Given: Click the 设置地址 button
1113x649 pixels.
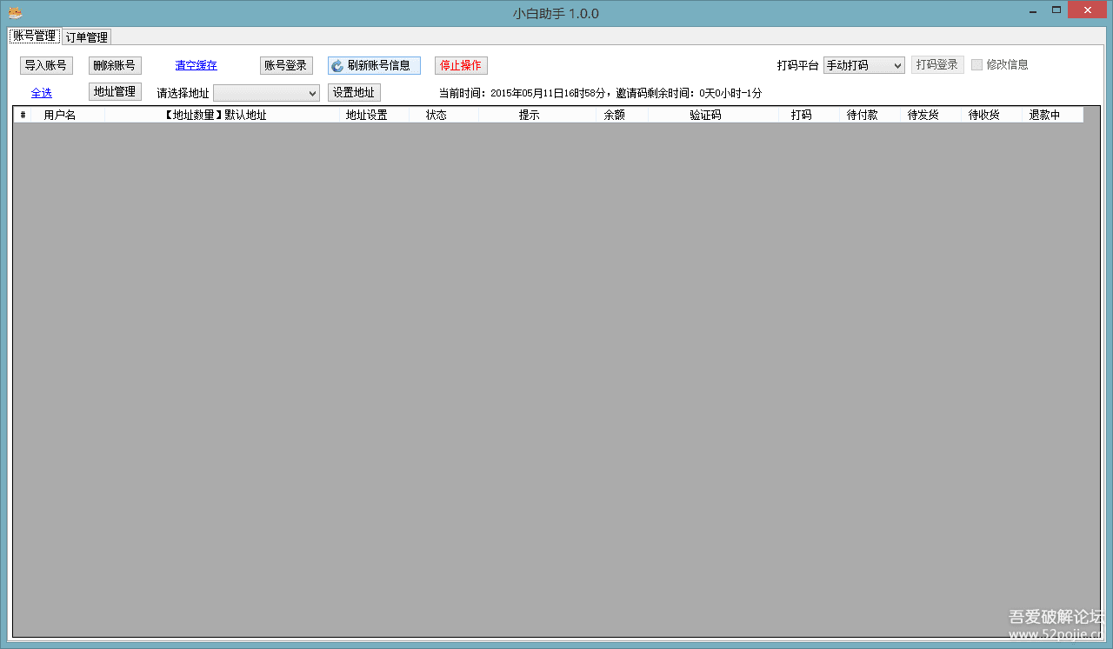Looking at the screenshot, I should (354, 92).
